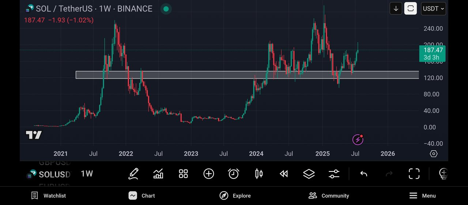Switch to the Explore tab

235,196
